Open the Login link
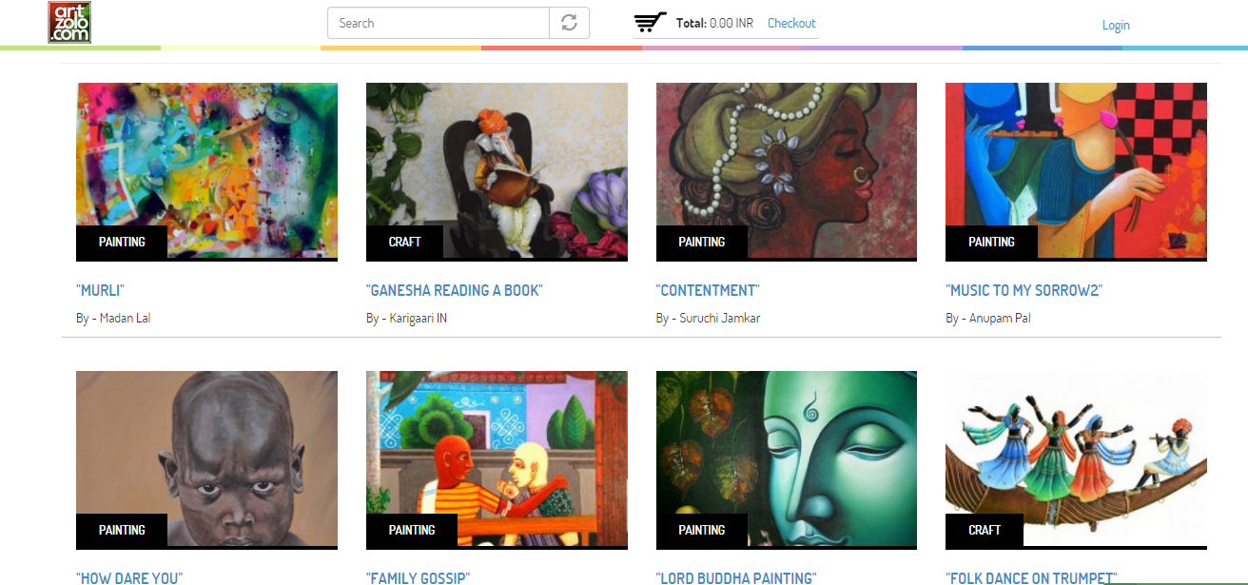 point(1116,25)
